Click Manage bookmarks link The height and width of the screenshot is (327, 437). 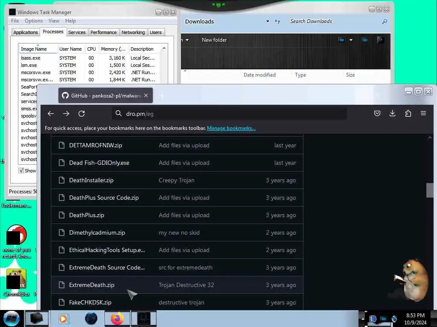tap(231, 128)
